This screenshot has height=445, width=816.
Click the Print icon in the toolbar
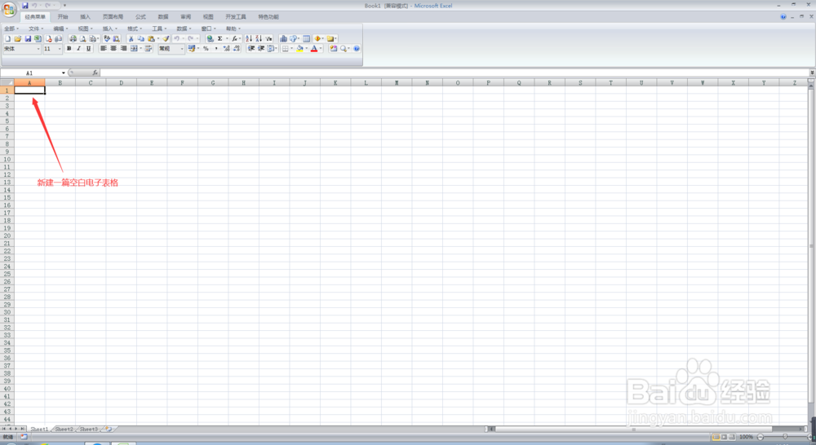point(73,38)
